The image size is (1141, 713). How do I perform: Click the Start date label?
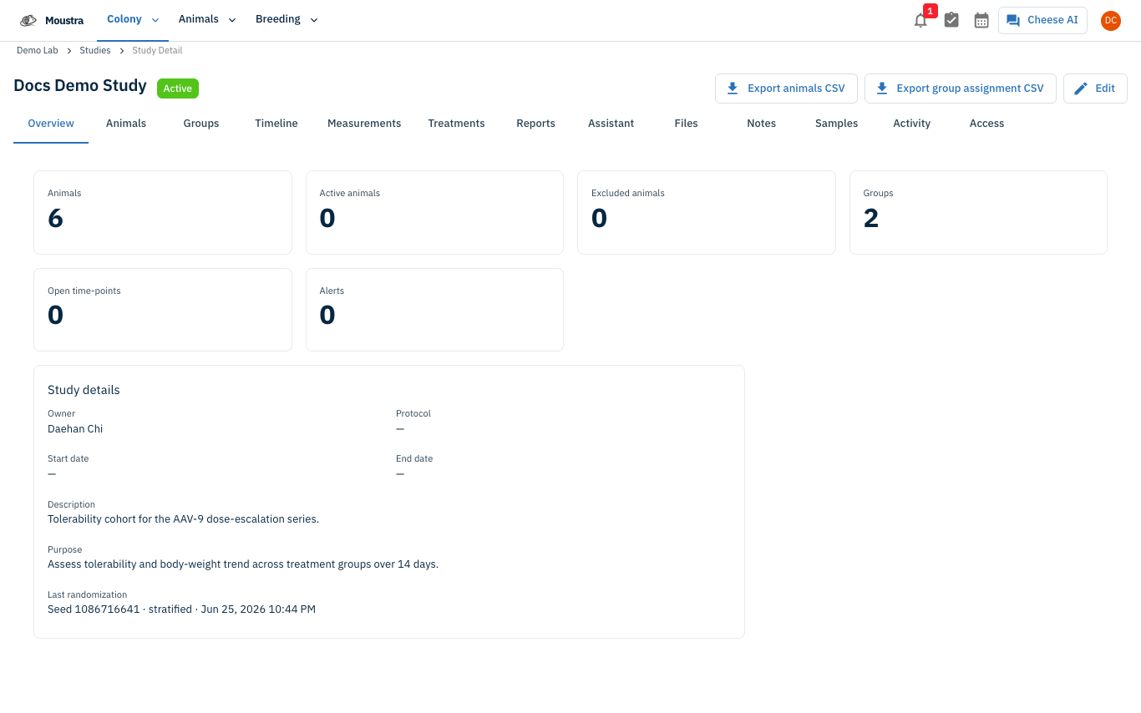click(68, 459)
